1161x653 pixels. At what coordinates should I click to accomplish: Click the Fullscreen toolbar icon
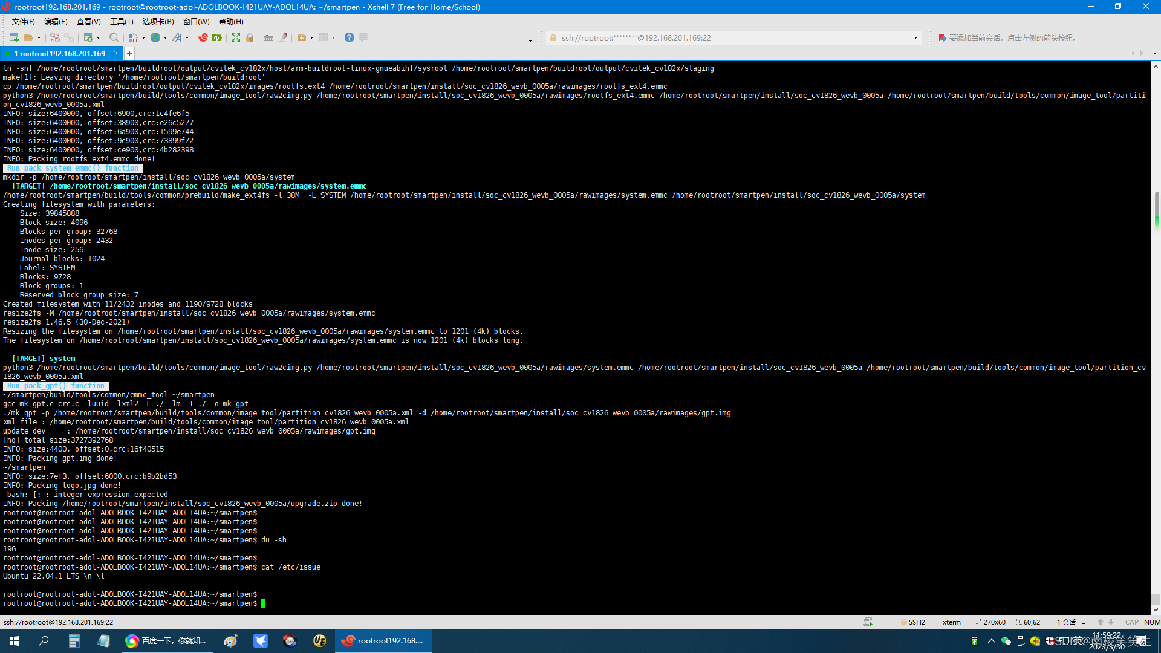point(236,37)
